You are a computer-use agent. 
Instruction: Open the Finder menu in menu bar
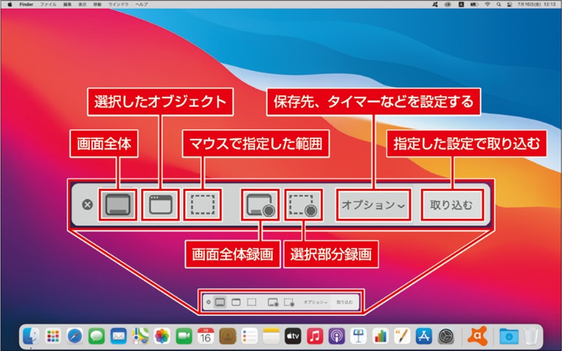pyautogui.click(x=26, y=4)
